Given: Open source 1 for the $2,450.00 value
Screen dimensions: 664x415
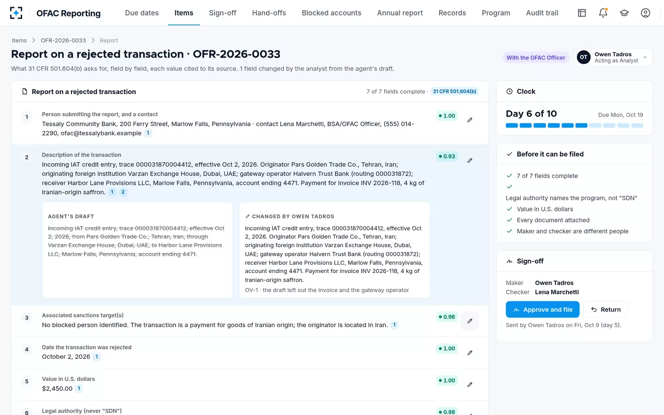Looking at the screenshot, I should click(79, 389).
